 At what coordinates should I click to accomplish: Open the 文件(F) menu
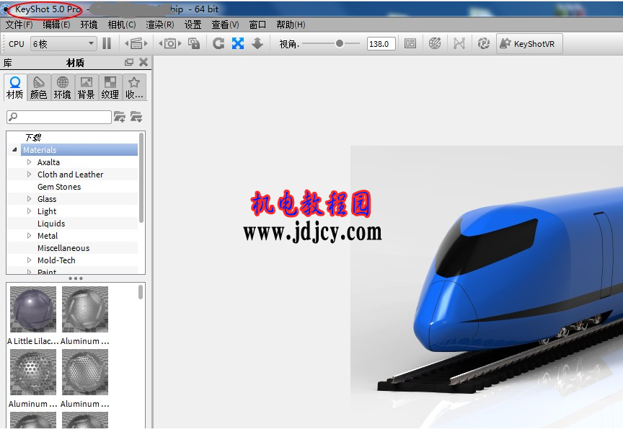pyautogui.click(x=19, y=25)
